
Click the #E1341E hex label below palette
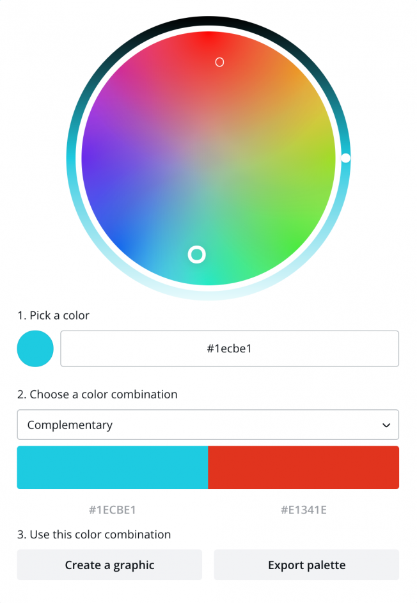click(304, 510)
